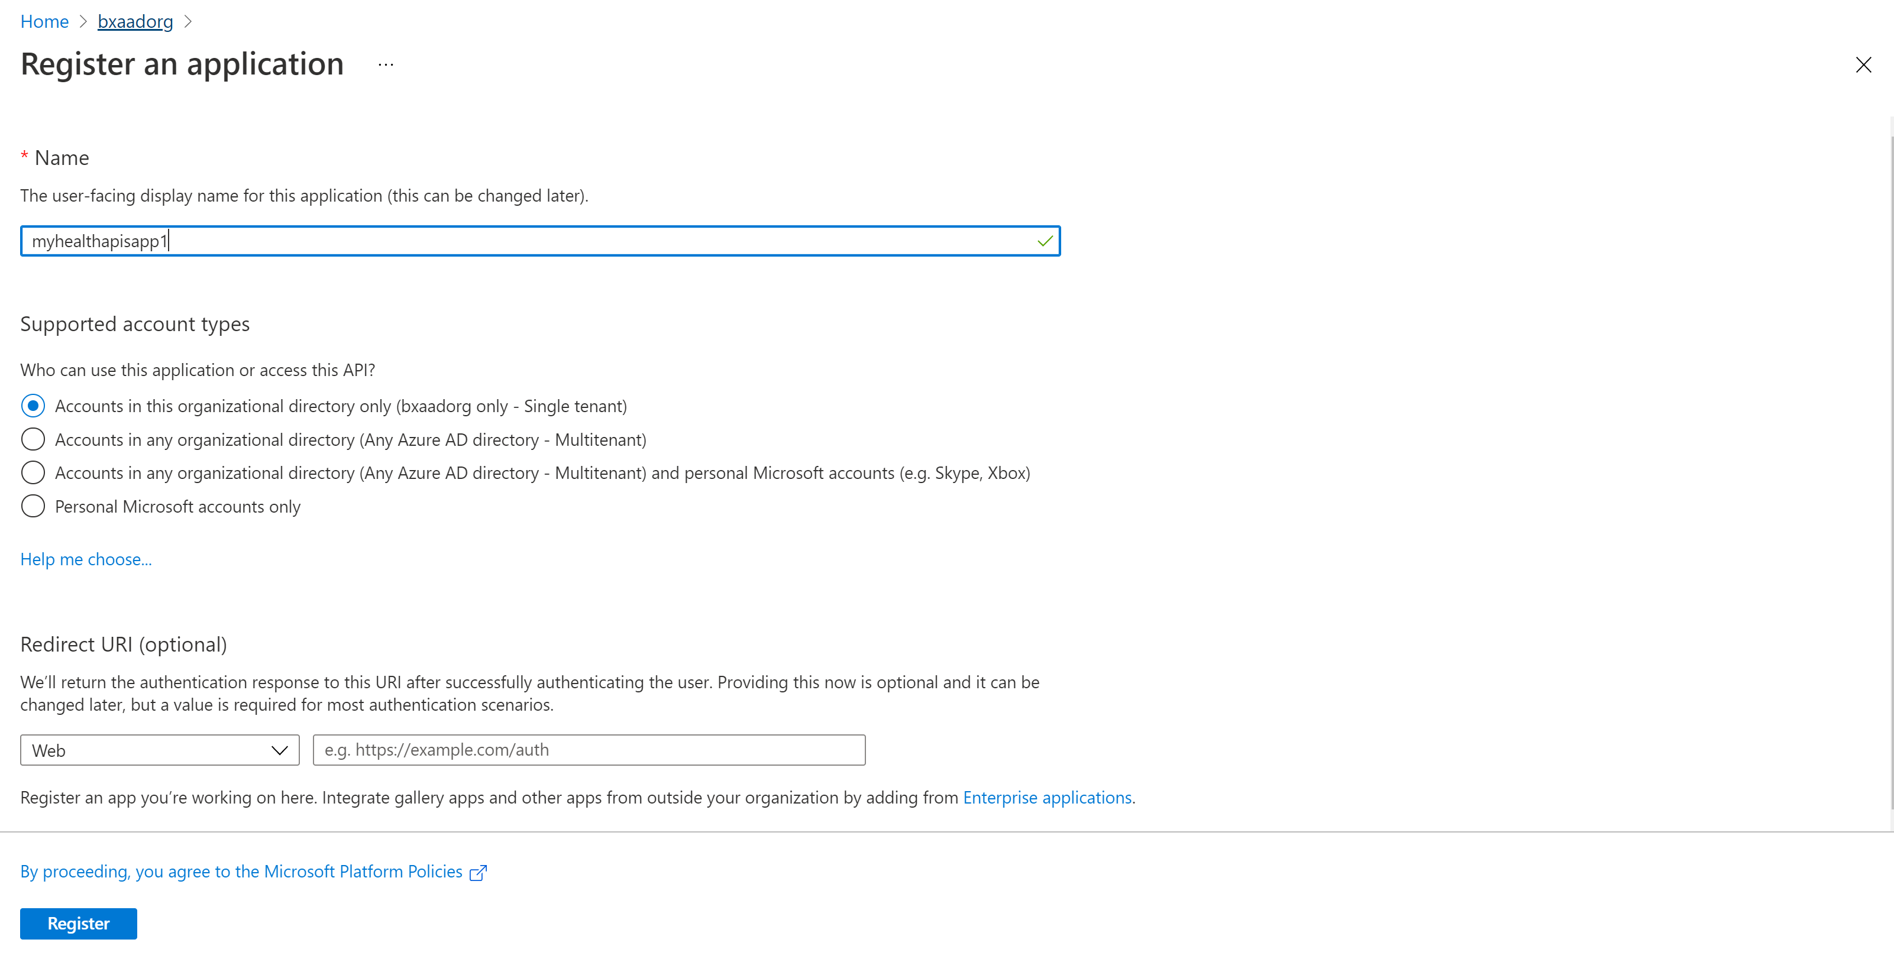Click the chevron after bxaadorg breadcrumb
The height and width of the screenshot is (962, 1894).
(188, 22)
